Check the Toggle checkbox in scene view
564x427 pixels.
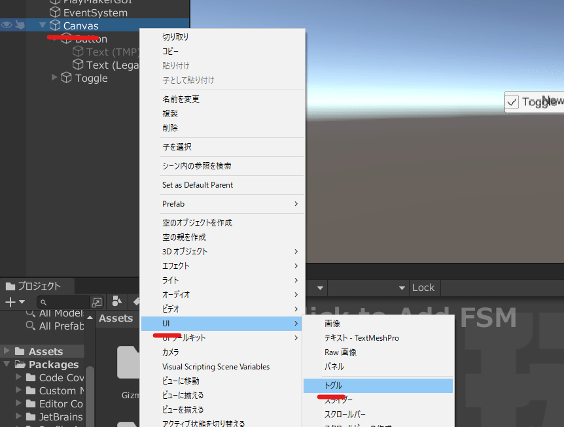[512, 102]
